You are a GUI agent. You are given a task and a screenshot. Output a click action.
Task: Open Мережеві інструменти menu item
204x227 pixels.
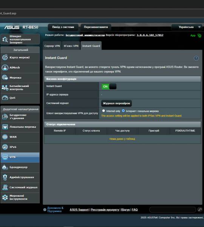(x=20, y=197)
